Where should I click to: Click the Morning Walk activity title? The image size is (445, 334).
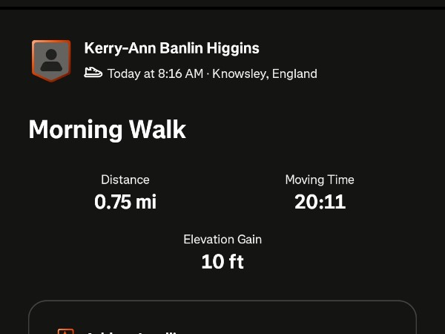pyautogui.click(x=107, y=129)
